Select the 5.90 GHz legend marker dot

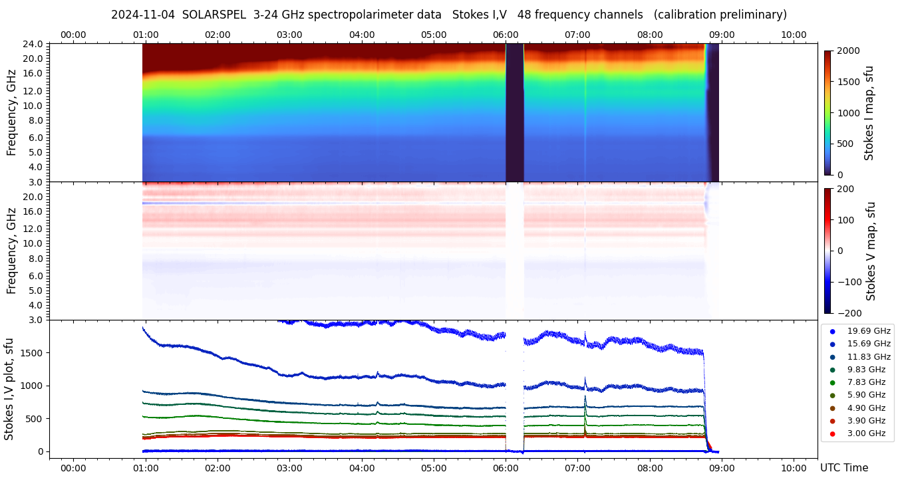tap(832, 396)
